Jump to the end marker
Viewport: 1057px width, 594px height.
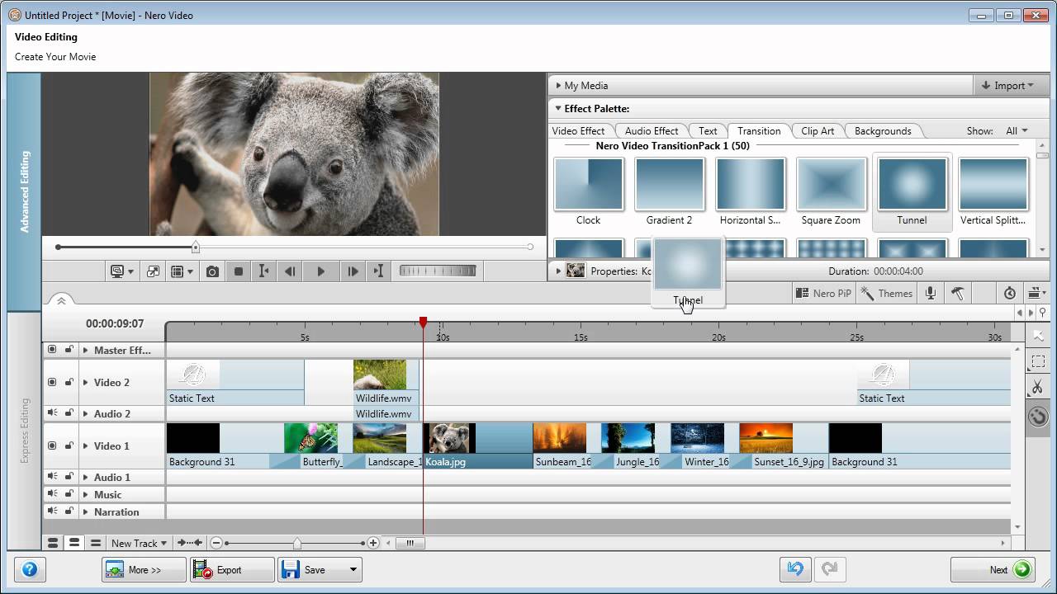coord(379,271)
